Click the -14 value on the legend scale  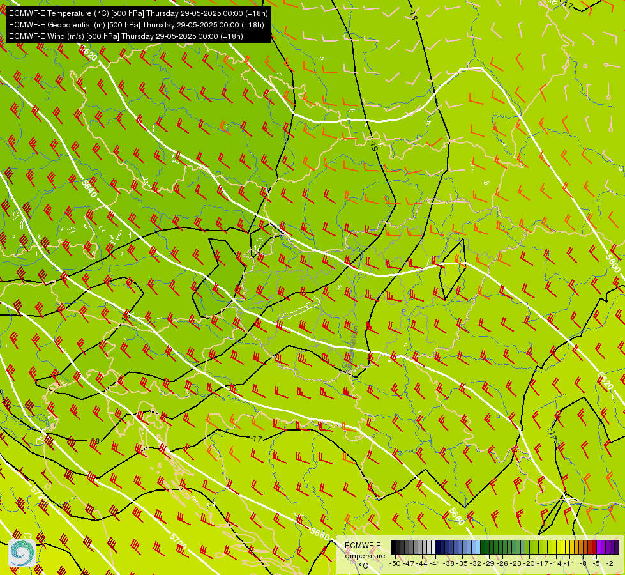coord(556,563)
